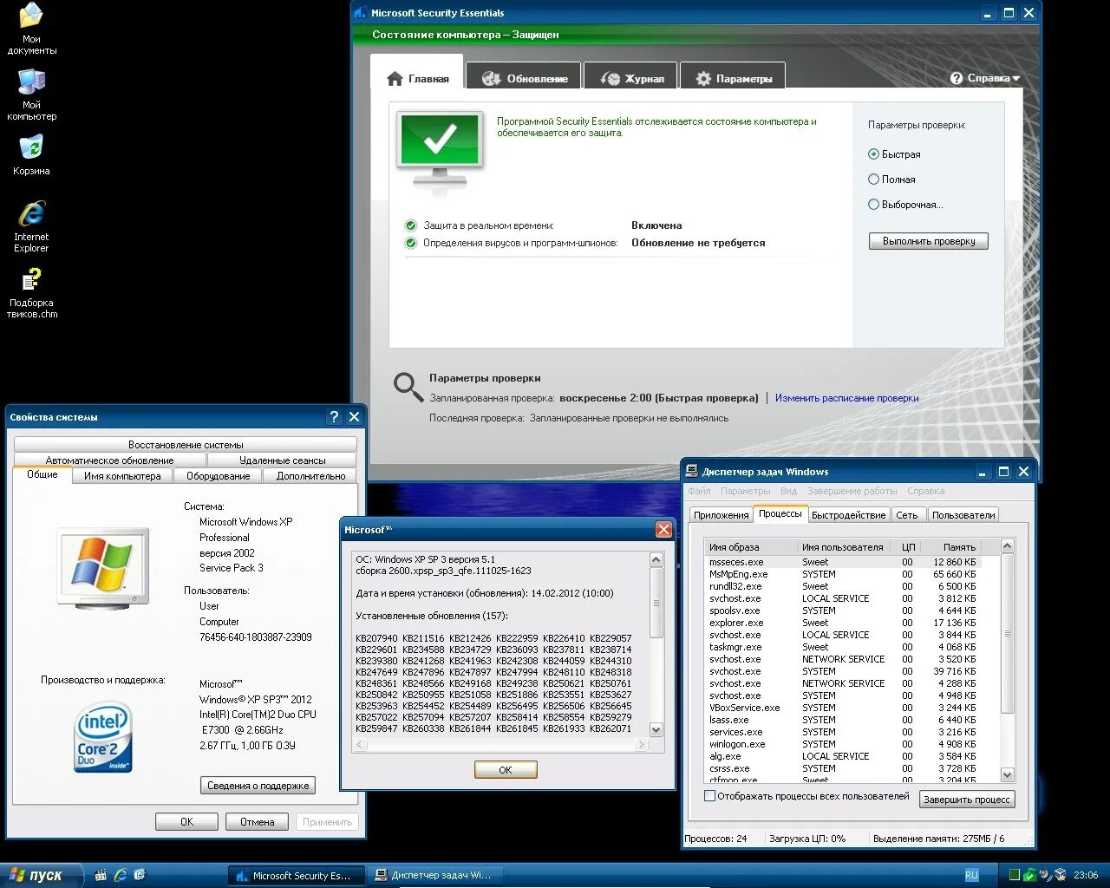The height and width of the screenshot is (888, 1110).
Task: Click Сведения о поддержке button
Action: (258, 786)
